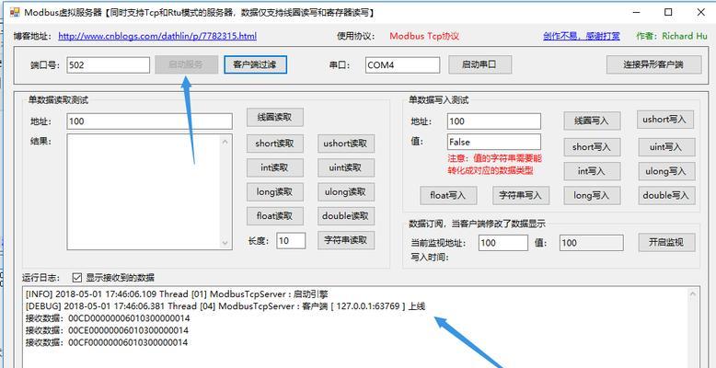Click the long写入 button
Screen dimensions: 716x368
(x=592, y=195)
